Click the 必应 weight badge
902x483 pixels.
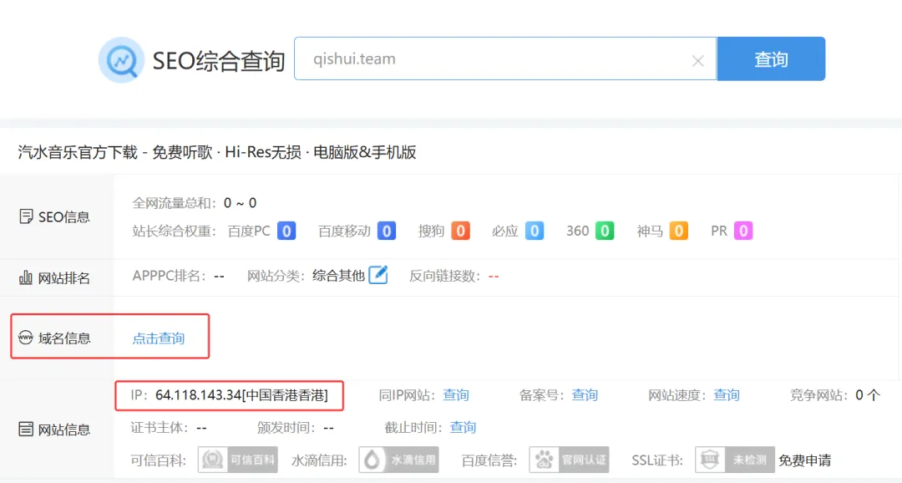535,231
